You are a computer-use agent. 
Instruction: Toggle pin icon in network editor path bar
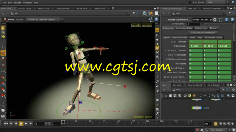[223, 89]
